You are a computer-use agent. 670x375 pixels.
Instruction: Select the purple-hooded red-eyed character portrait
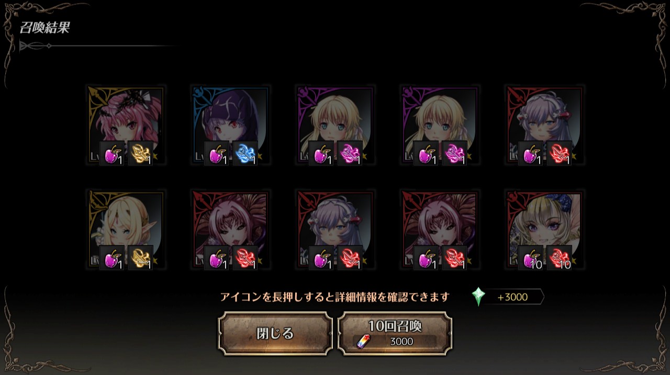click(x=230, y=126)
